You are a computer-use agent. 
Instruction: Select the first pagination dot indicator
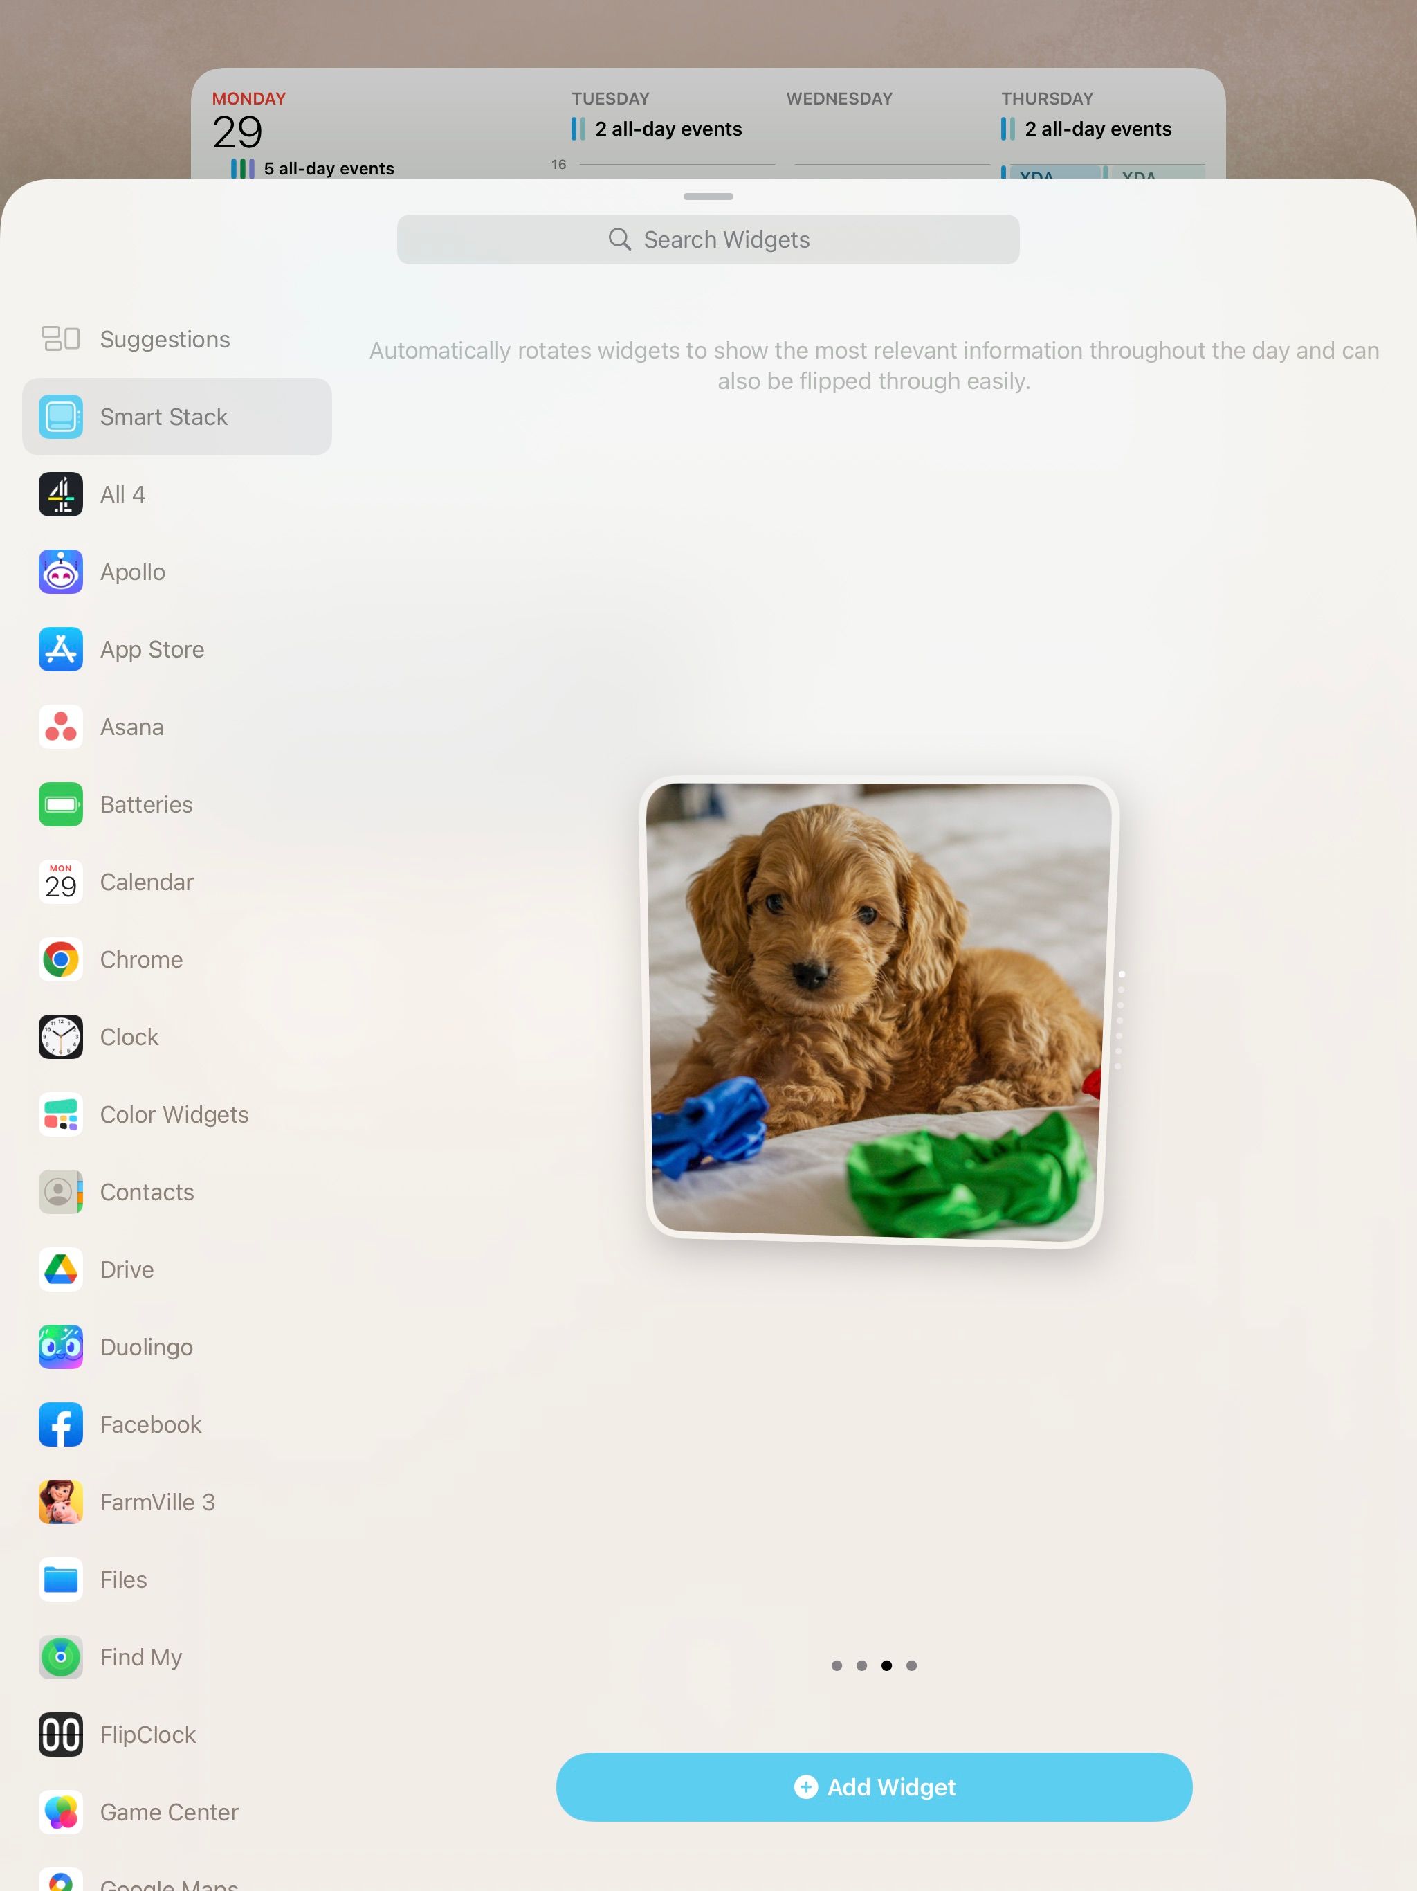click(x=837, y=1666)
